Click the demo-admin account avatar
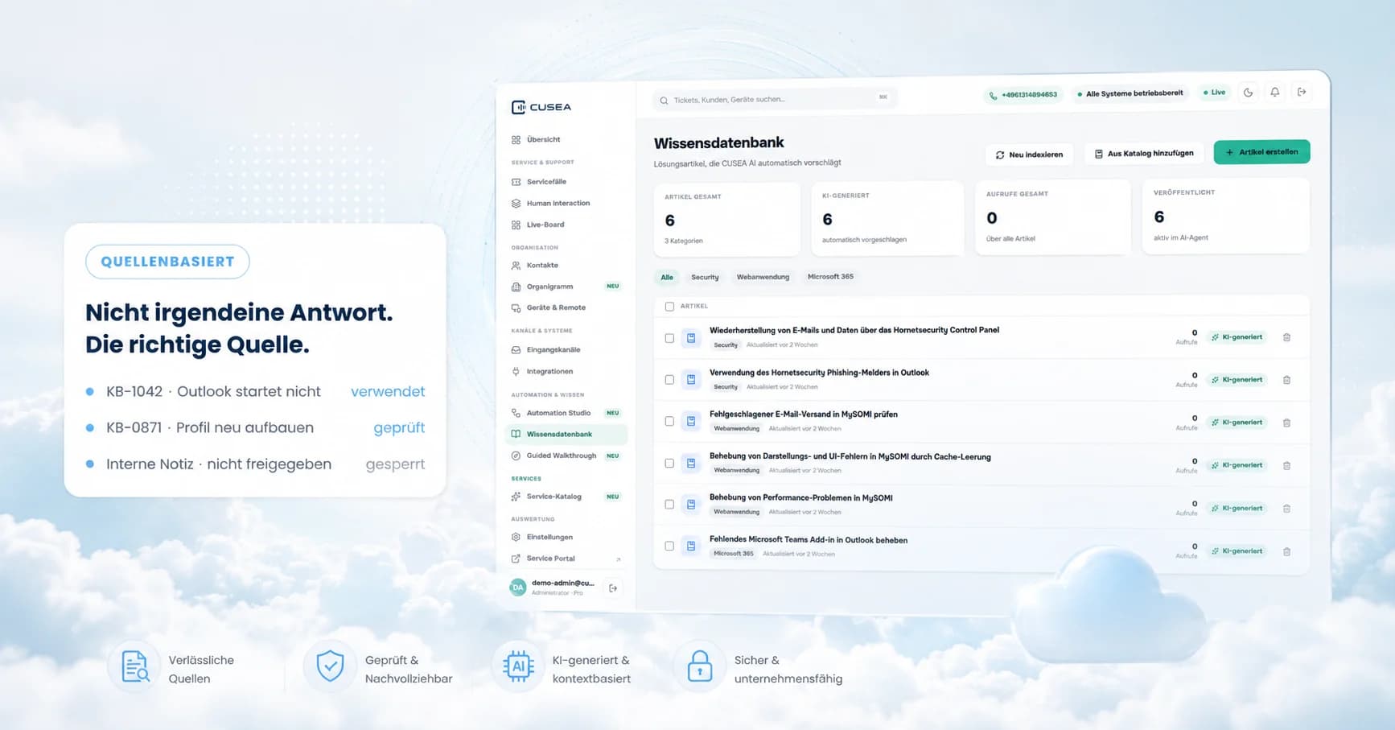Image resolution: width=1395 pixels, height=730 pixels. click(518, 588)
